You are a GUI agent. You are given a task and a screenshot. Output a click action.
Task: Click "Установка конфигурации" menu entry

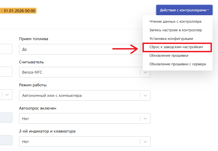tap(171, 39)
